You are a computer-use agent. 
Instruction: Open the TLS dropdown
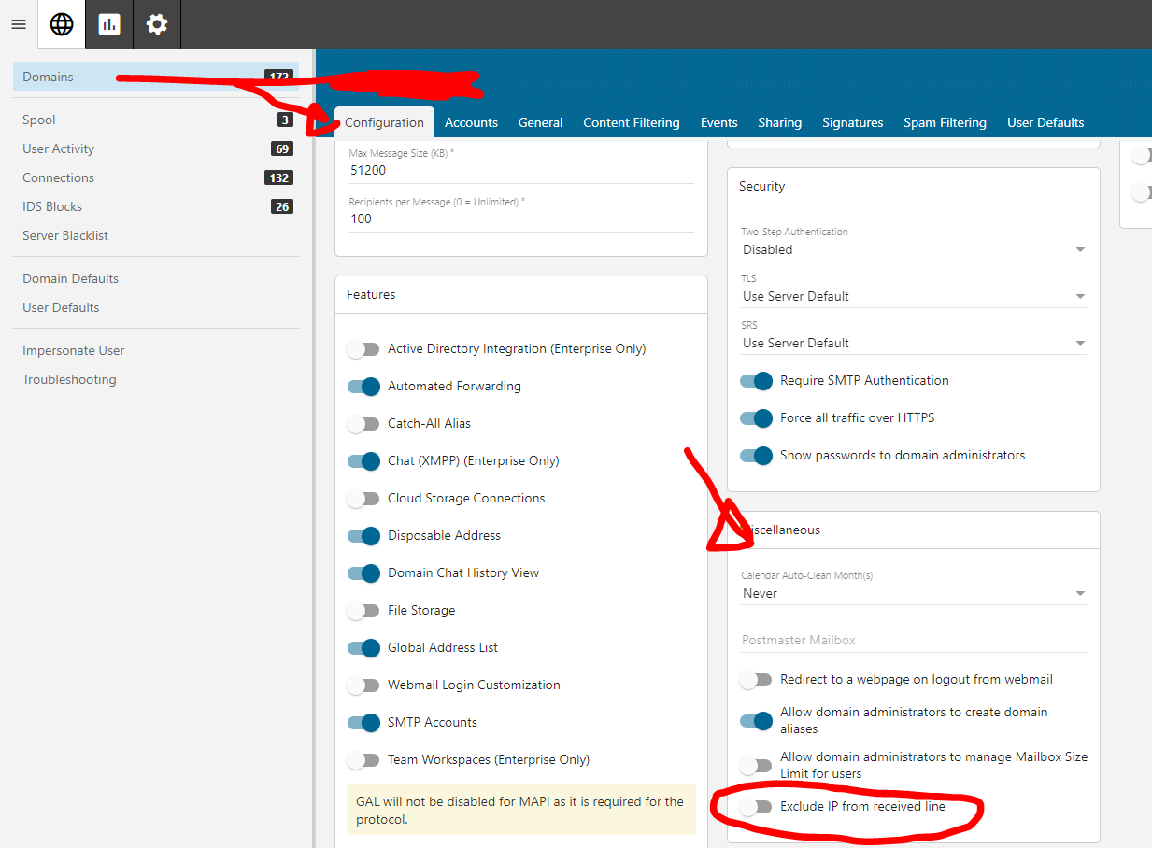coord(913,296)
